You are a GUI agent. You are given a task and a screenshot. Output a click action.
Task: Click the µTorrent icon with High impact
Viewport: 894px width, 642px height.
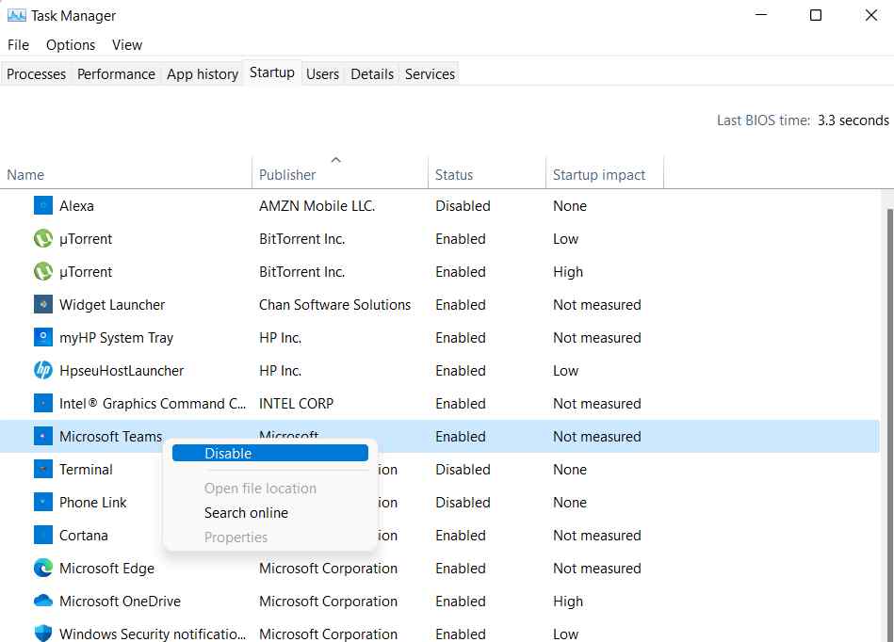click(42, 271)
